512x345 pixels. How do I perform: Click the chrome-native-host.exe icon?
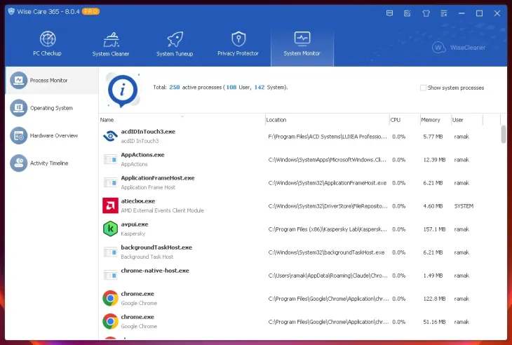tap(110, 275)
